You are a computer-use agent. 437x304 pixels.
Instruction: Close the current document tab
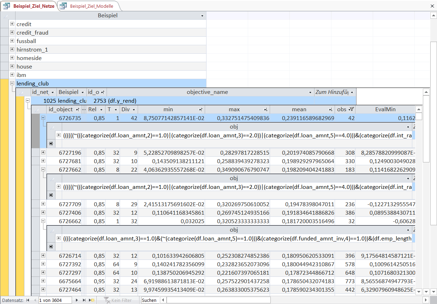(432, 6)
